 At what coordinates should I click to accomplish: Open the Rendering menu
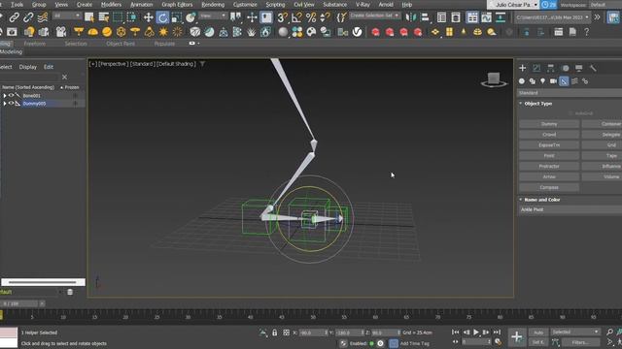click(213, 4)
